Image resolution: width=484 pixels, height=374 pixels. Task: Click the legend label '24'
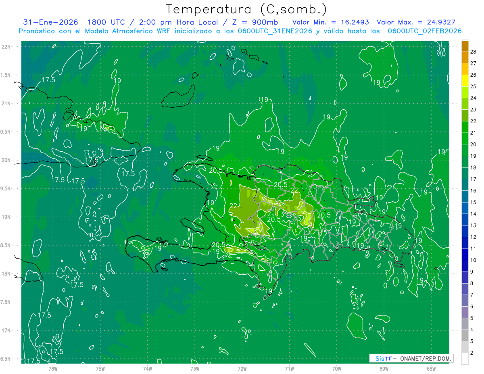tap(473, 98)
